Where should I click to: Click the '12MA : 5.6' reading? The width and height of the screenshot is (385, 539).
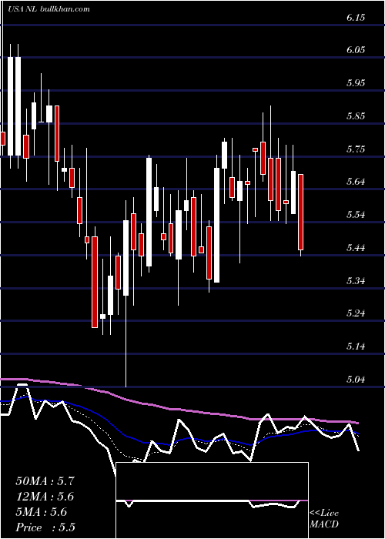point(45,497)
